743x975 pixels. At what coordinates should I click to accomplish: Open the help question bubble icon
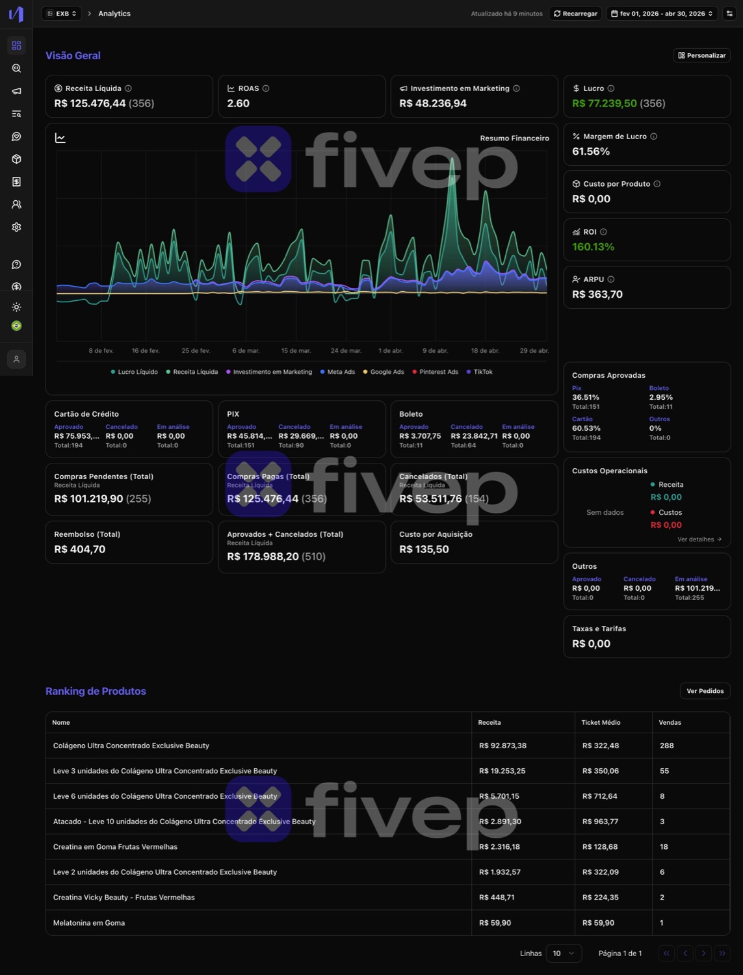coord(16,265)
